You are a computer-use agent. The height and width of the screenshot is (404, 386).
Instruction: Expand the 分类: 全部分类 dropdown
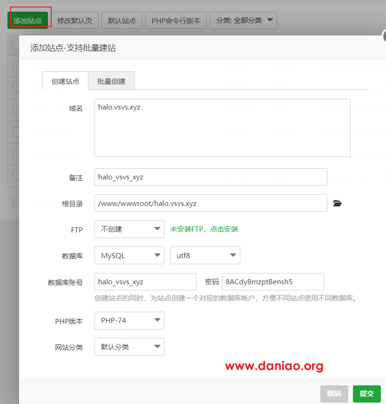[x=243, y=21]
